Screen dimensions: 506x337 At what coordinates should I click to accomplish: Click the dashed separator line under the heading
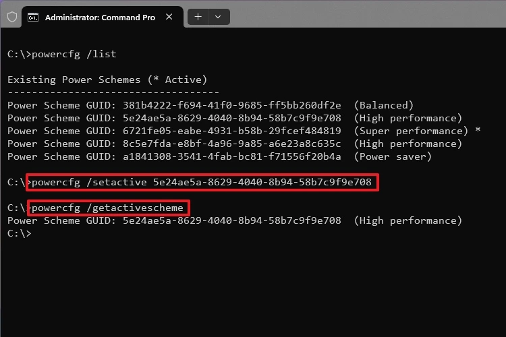pos(113,92)
